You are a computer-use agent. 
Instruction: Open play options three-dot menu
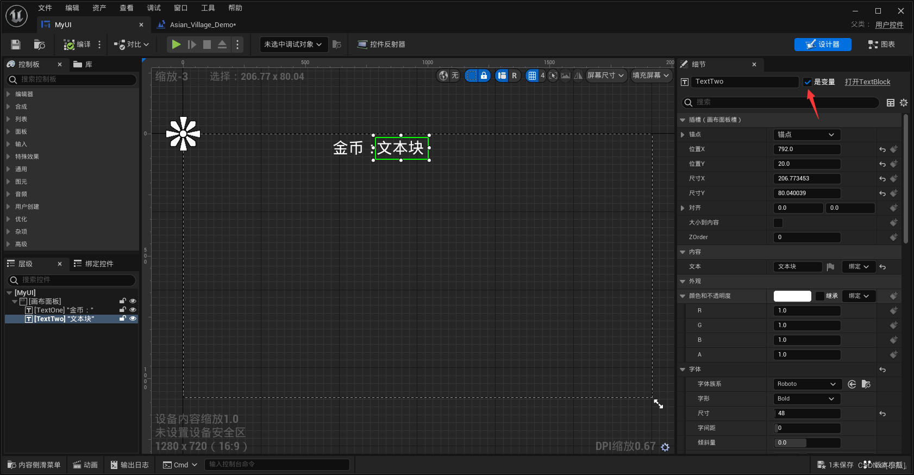(x=237, y=45)
